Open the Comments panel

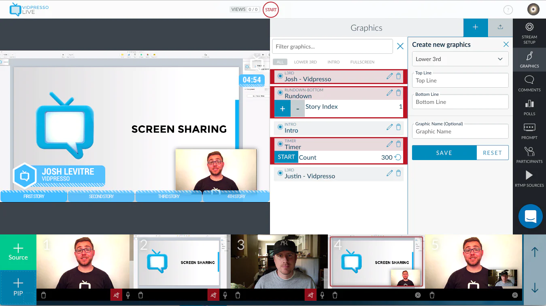pyautogui.click(x=529, y=83)
